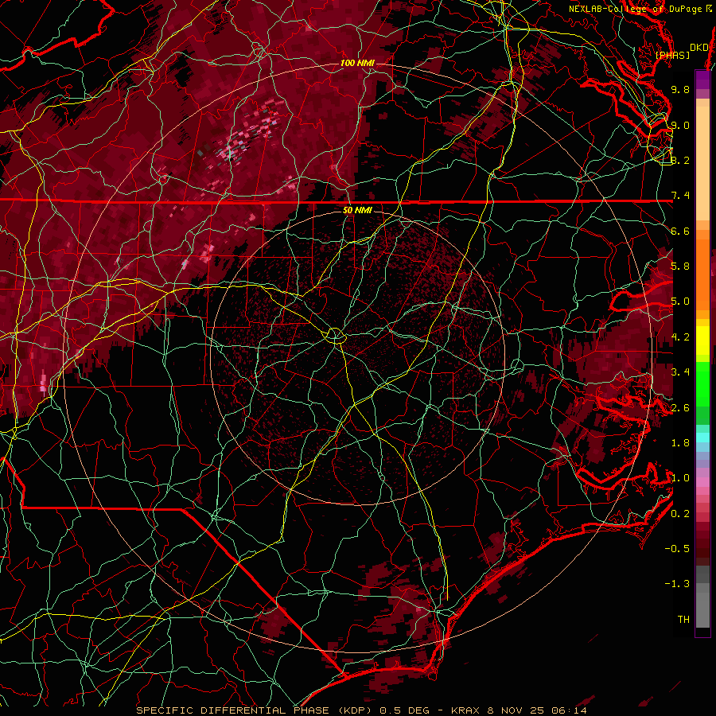Click the 5.8 value on color scale
This screenshot has height=716, width=716.
point(680,267)
